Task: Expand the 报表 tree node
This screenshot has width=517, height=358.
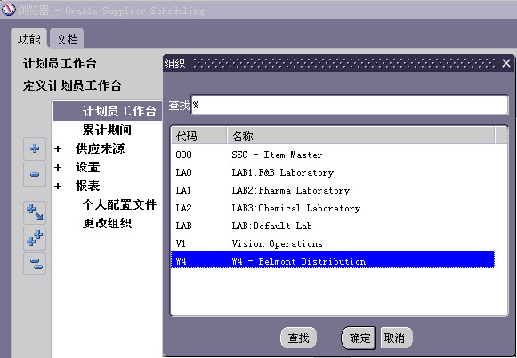Action: [58, 187]
